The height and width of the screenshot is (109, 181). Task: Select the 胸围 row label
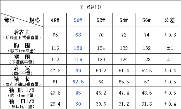pos(22,48)
